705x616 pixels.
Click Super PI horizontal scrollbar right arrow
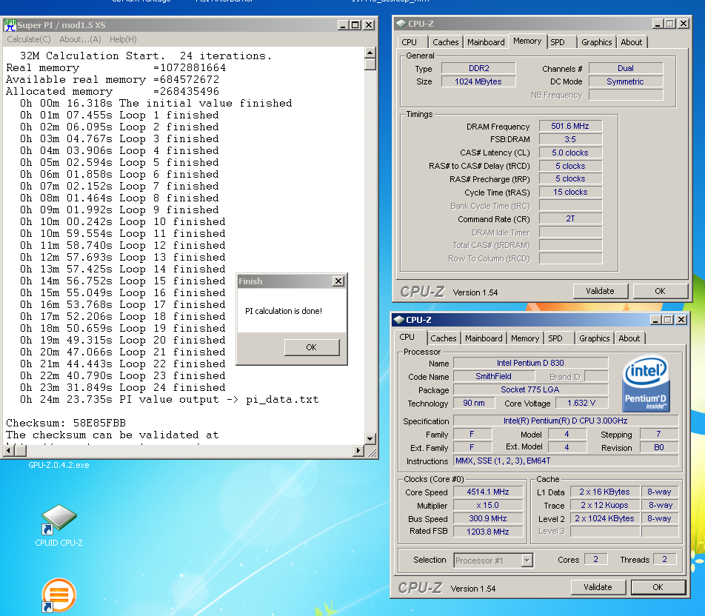[358, 451]
